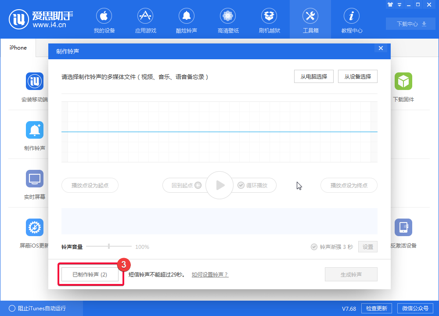Image resolution: width=439 pixels, height=316 pixels.
Task: Open the 工具箱 (Toolbox) tab
Action: click(310, 20)
